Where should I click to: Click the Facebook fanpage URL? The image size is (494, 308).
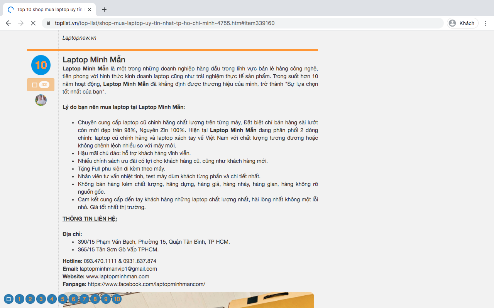146,284
